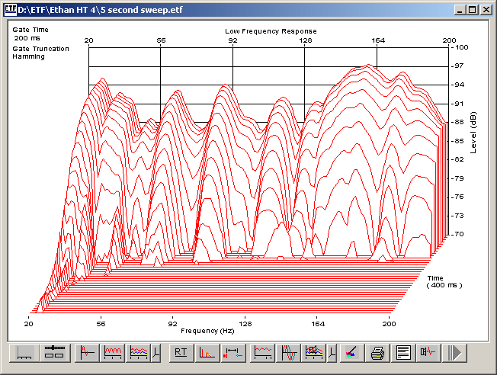Image resolution: width=497 pixels, height=375 pixels.
Task: Click the 'Gate Truncation' label
Action: [x=40, y=49]
